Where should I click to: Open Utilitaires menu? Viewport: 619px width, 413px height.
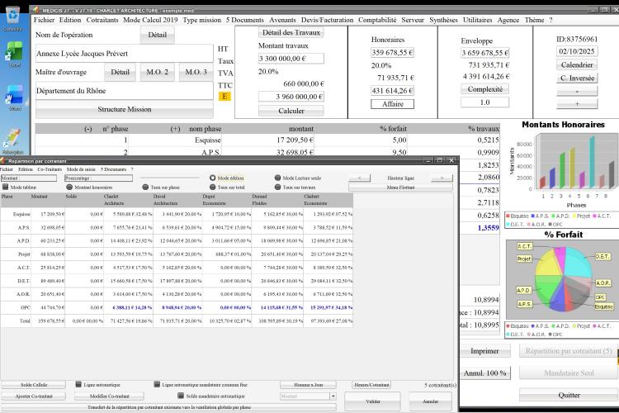click(x=478, y=20)
